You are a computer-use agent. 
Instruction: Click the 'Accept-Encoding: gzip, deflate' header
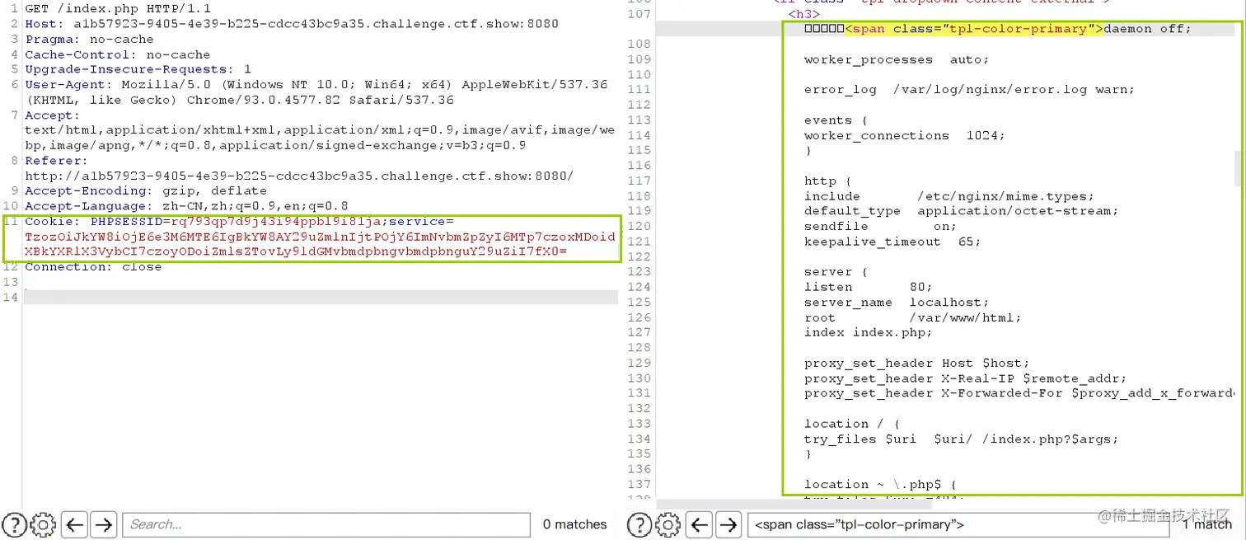click(146, 191)
